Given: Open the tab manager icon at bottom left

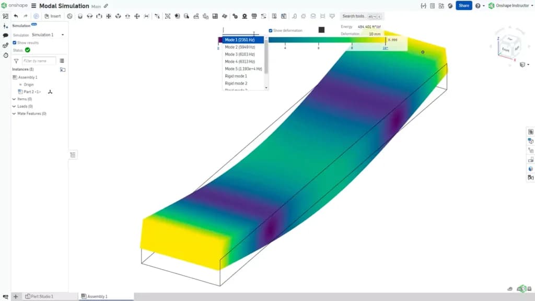Looking at the screenshot, I should pos(5,297).
